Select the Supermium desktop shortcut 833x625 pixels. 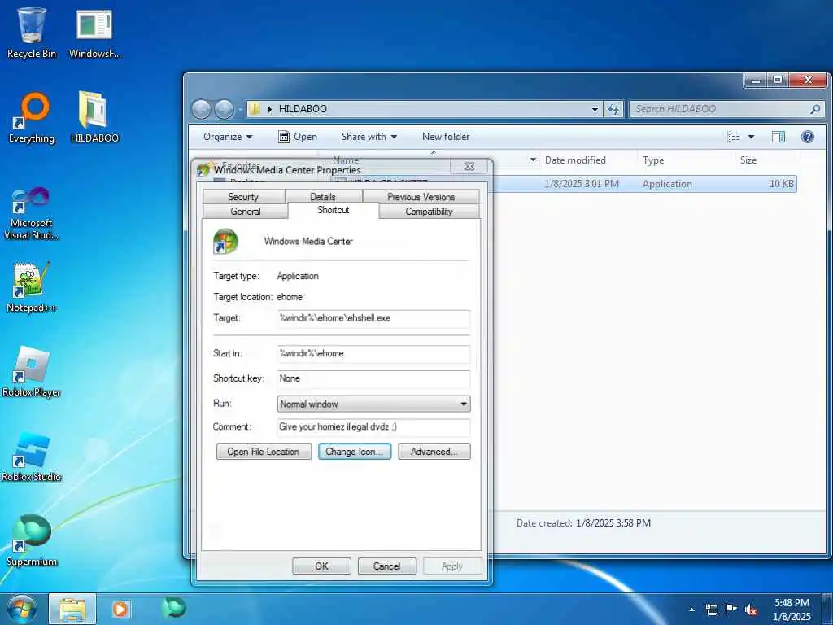(32, 540)
